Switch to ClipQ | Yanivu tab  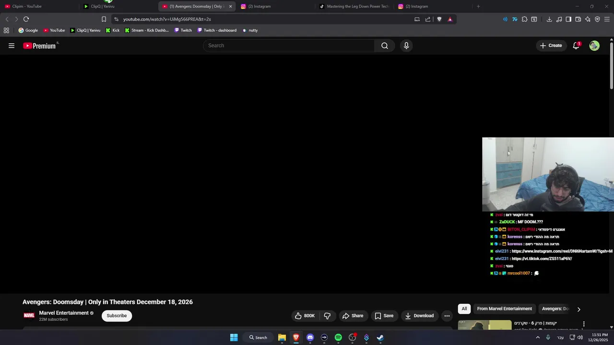118,6
